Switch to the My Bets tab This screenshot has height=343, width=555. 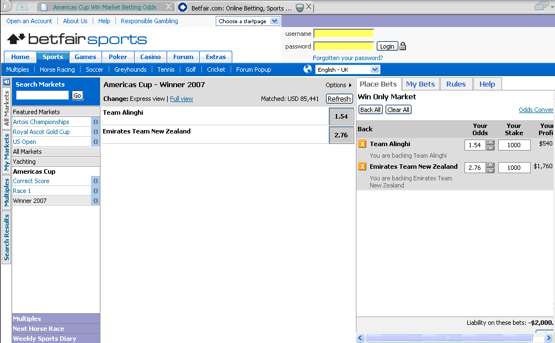[x=420, y=84]
